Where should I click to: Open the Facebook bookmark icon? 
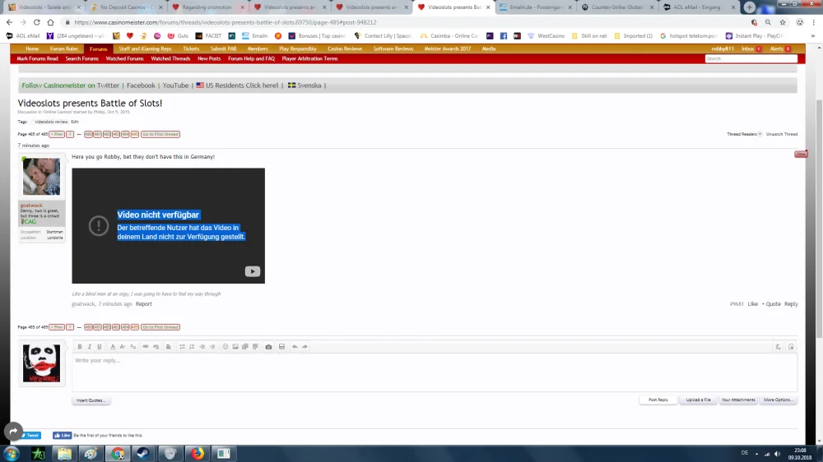504,35
